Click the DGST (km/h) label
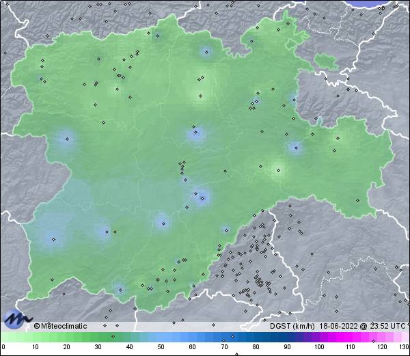410x356 pixels. pyautogui.click(x=292, y=326)
